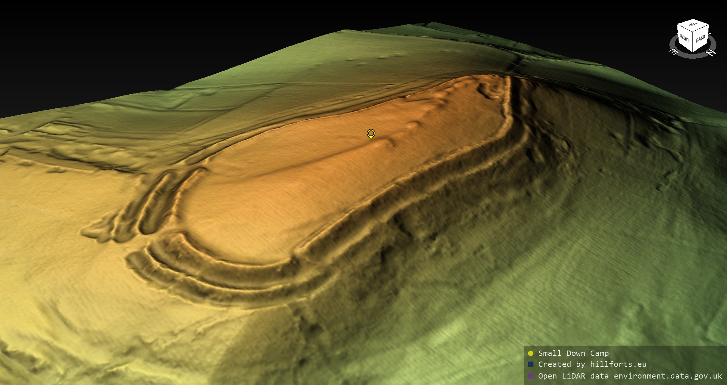Click the black background above the terrain
727x385 pixels.
tap(151, 38)
